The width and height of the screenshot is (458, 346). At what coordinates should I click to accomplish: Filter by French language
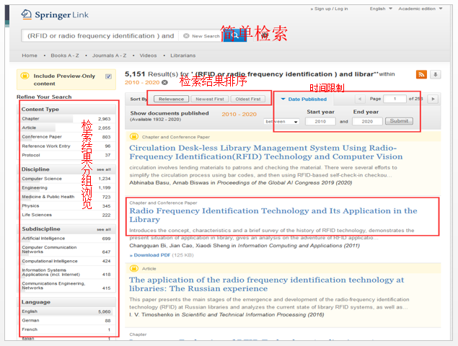tap(66, 329)
